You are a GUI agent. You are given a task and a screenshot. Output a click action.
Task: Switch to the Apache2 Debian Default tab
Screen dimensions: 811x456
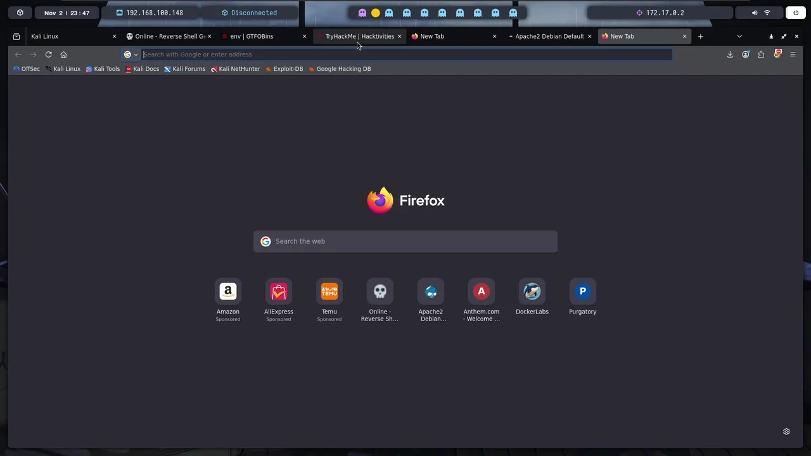coord(548,36)
